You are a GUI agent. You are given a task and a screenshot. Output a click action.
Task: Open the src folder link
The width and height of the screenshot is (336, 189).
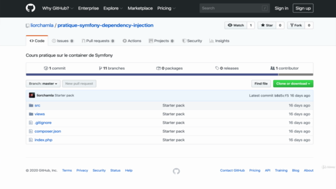tap(37, 105)
